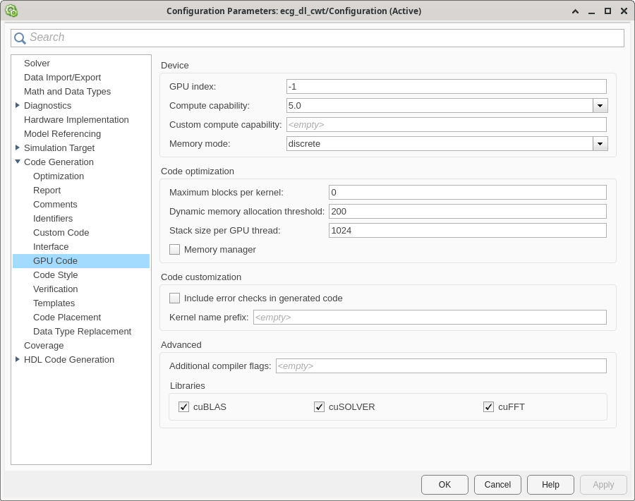
Task: Click the Help button
Action: [x=550, y=485]
